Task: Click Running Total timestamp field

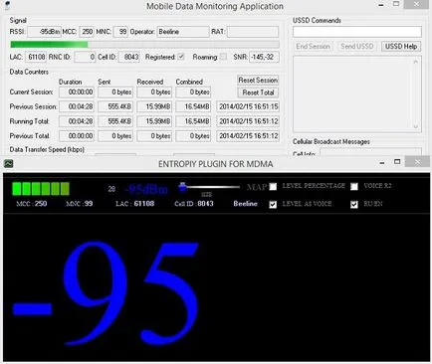Action: pyautogui.click(x=248, y=121)
